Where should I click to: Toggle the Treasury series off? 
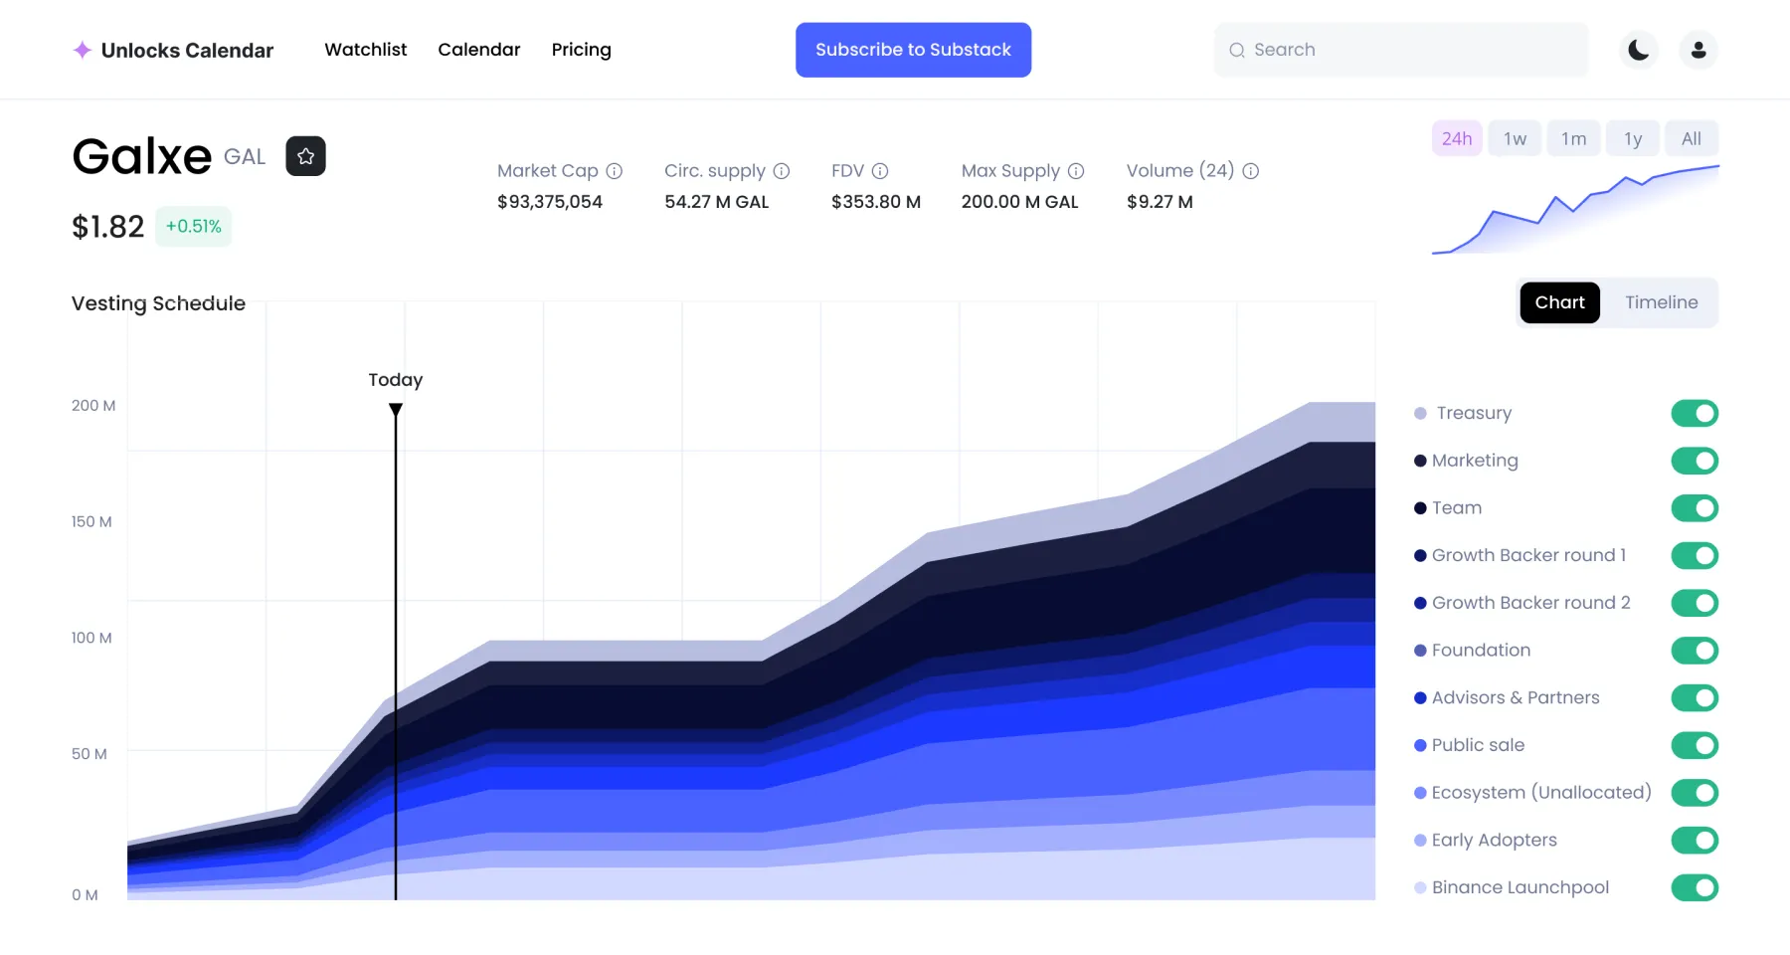coord(1695,413)
